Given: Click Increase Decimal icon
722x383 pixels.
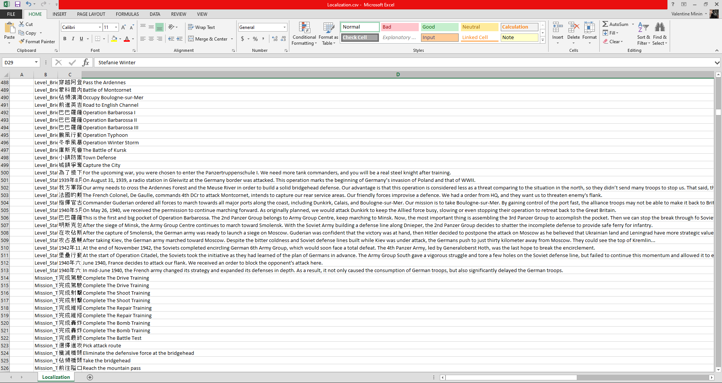Looking at the screenshot, I should pyautogui.click(x=275, y=39).
